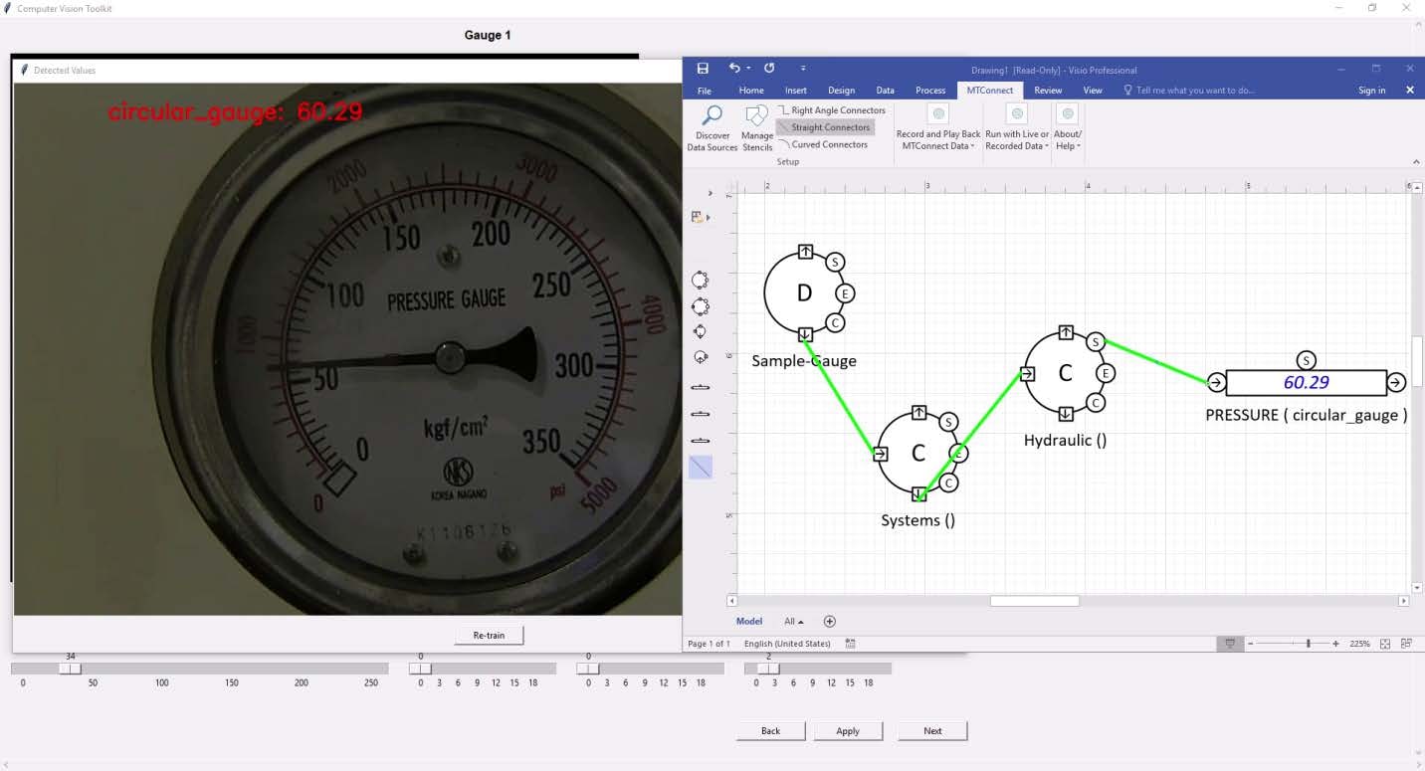Screen dimensions: 1425x771
Task: Open the Insert ribbon tab
Action: point(796,91)
